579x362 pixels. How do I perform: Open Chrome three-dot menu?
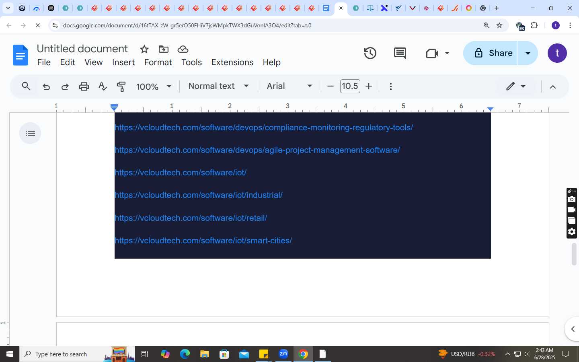tap(570, 25)
